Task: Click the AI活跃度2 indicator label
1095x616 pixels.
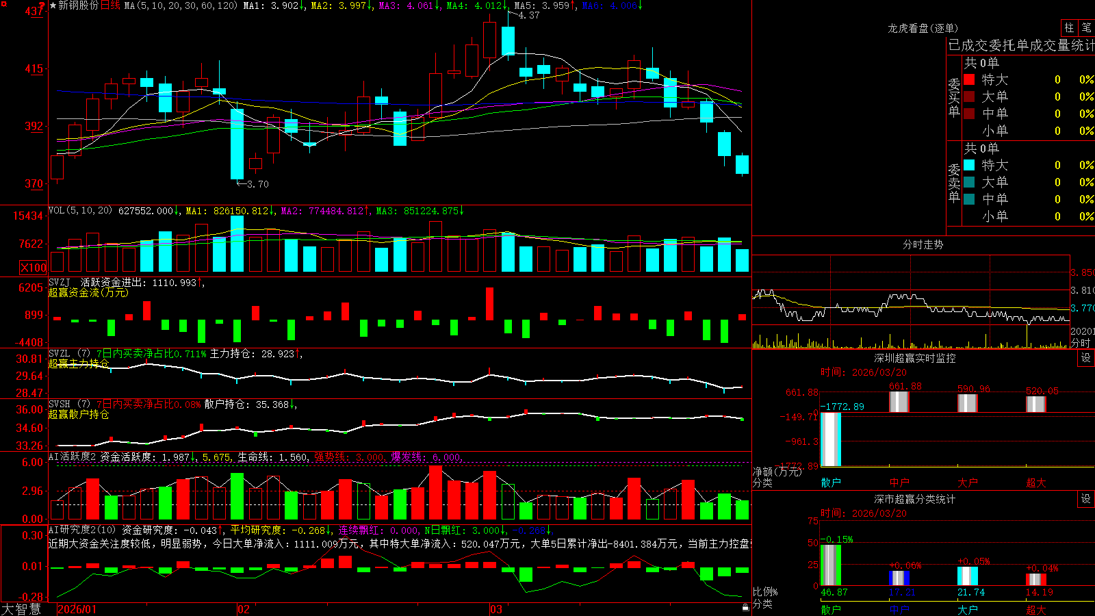Action: click(72, 457)
